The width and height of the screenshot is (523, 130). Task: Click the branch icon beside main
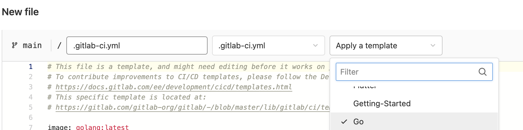pyautogui.click(x=14, y=45)
